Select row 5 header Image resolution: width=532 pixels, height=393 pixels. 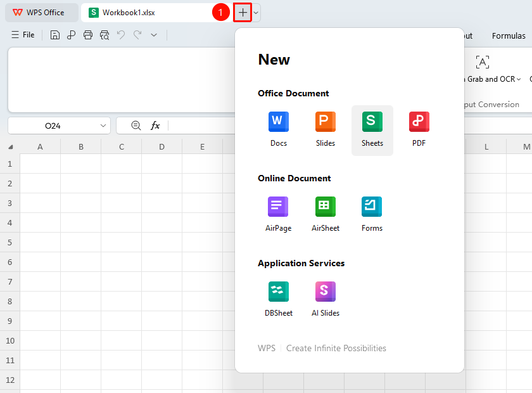click(x=10, y=242)
